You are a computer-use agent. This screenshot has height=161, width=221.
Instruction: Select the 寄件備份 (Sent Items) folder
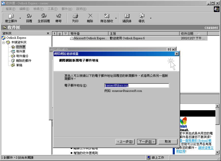click(22, 56)
